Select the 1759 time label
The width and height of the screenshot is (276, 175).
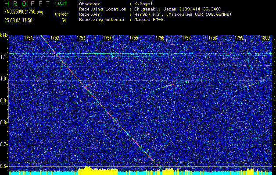pos(239,38)
